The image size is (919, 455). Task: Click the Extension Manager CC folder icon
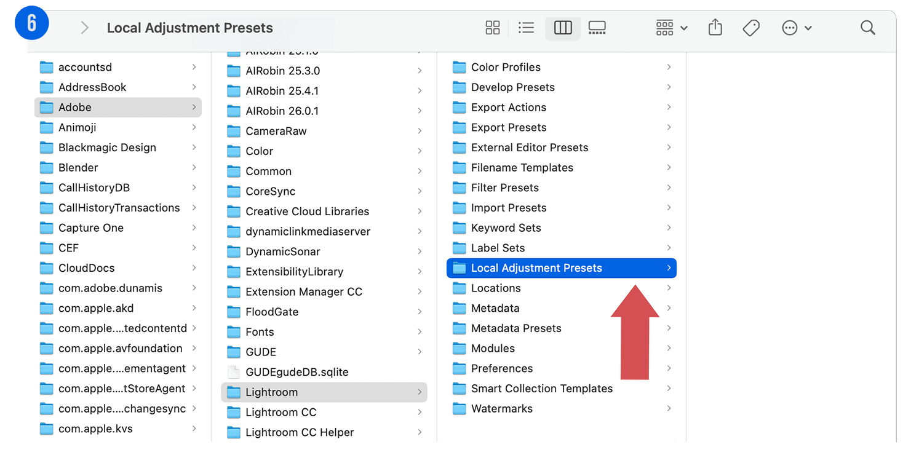(234, 292)
